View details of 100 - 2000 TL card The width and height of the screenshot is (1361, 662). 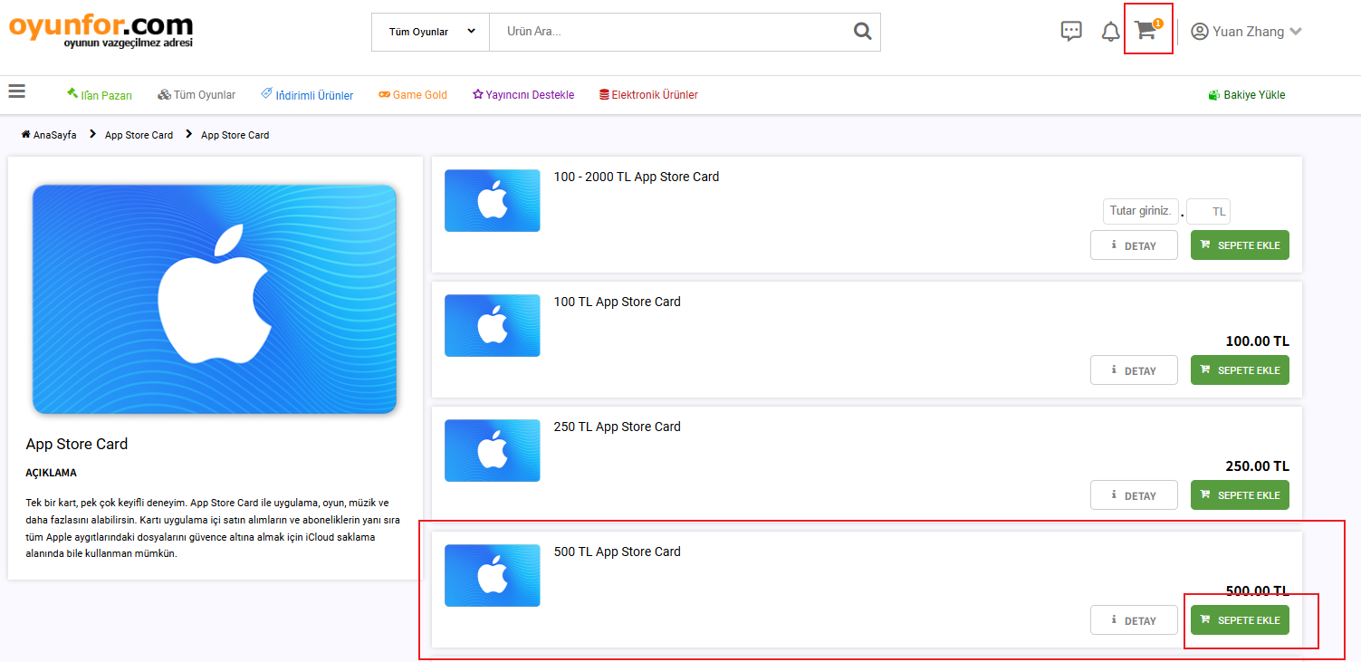1134,245
